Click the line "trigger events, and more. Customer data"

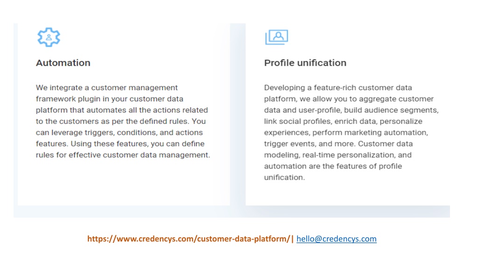(338, 144)
